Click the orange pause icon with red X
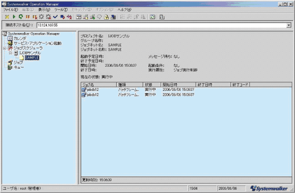The width and height of the screenshot is (295, 193). 35,17
